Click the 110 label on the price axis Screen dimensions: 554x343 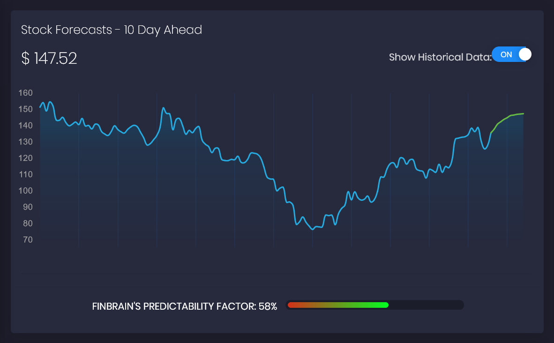[x=25, y=175]
